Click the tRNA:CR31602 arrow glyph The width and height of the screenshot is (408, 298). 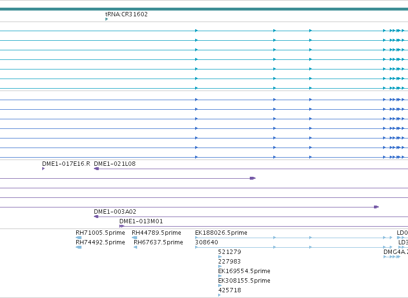click(x=107, y=19)
